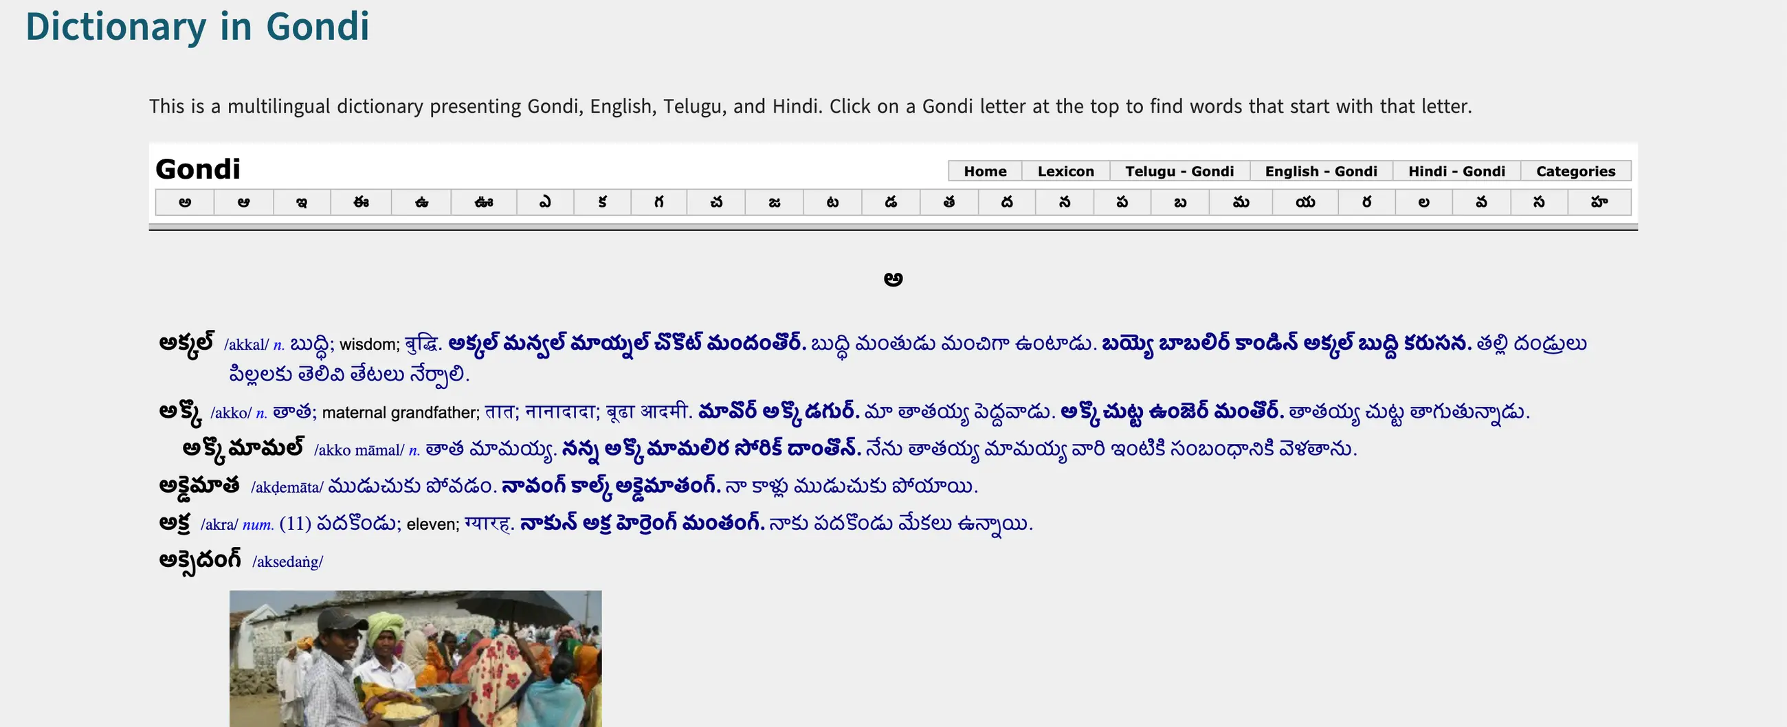Open the Hindi - Gondi index
The width and height of the screenshot is (1787, 727).
tap(1456, 170)
